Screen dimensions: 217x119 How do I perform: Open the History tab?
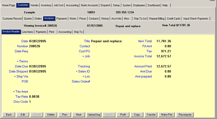click(105, 19)
